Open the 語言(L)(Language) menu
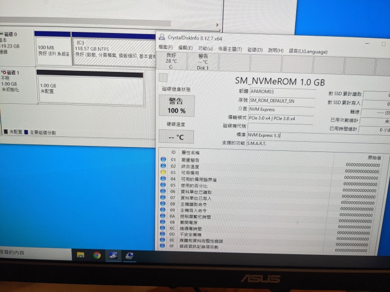Screen dimensions: 390x292 click(x=308, y=51)
